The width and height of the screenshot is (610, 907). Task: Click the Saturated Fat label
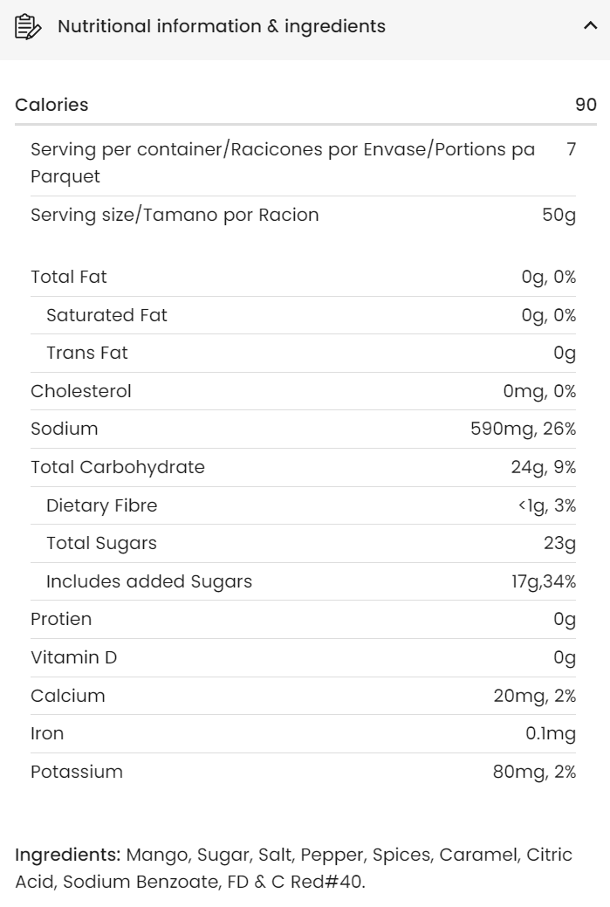tap(106, 315)
